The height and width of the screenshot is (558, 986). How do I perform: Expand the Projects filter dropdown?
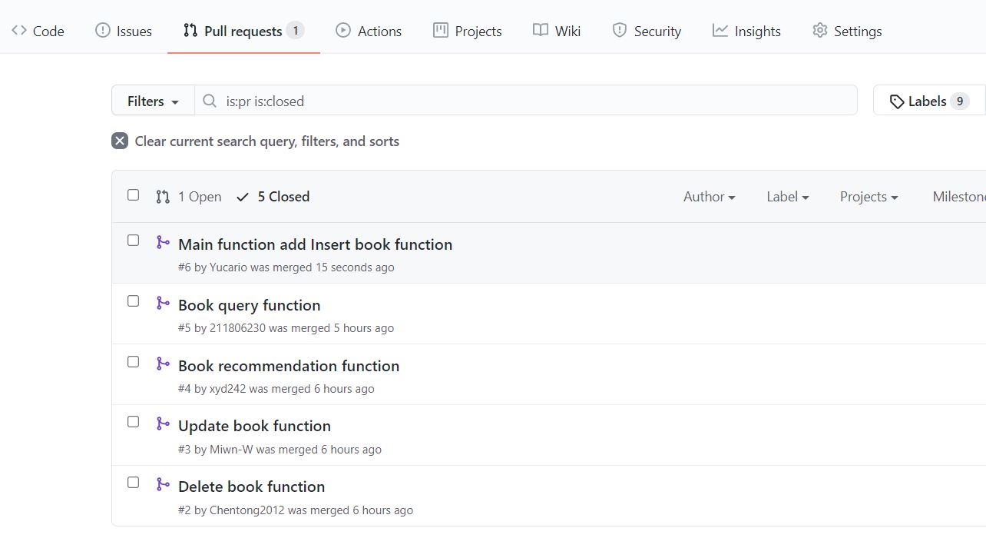tap(869, 197)
